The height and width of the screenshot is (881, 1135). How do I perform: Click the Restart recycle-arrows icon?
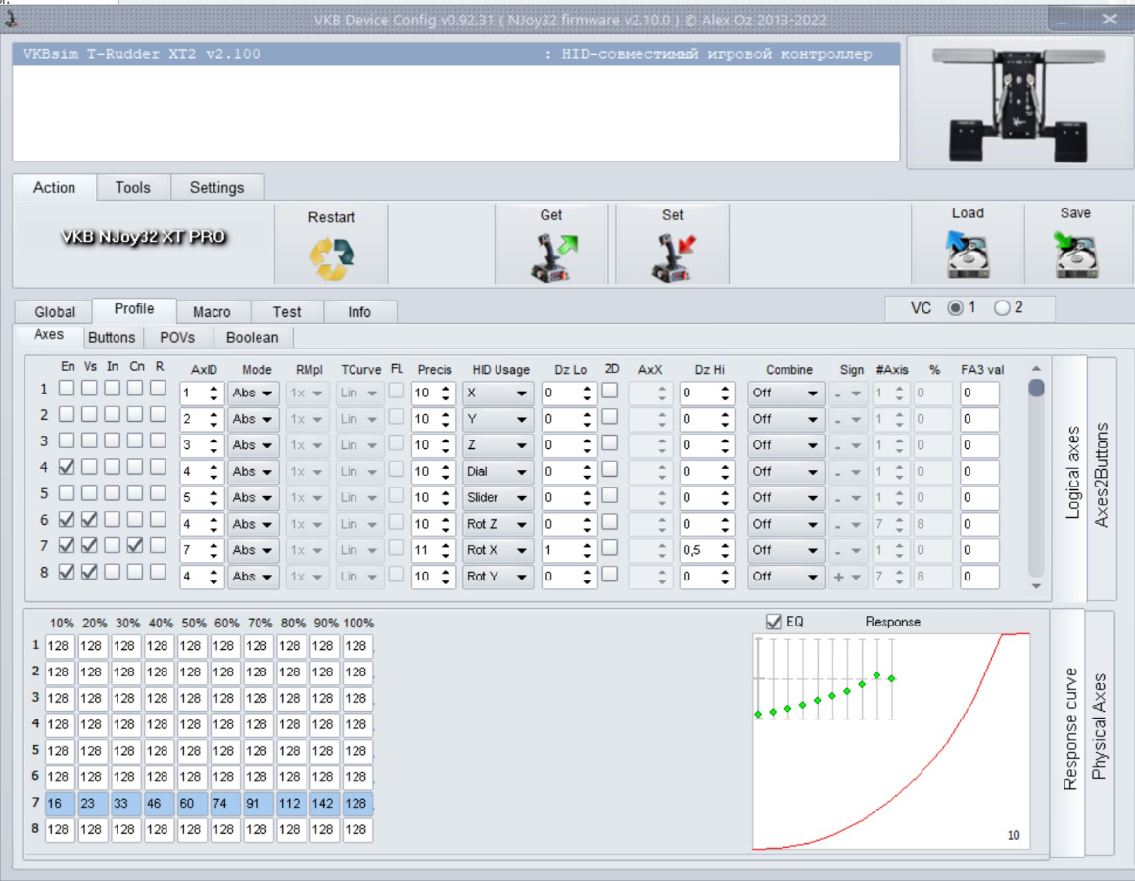[x=331, y=259]
